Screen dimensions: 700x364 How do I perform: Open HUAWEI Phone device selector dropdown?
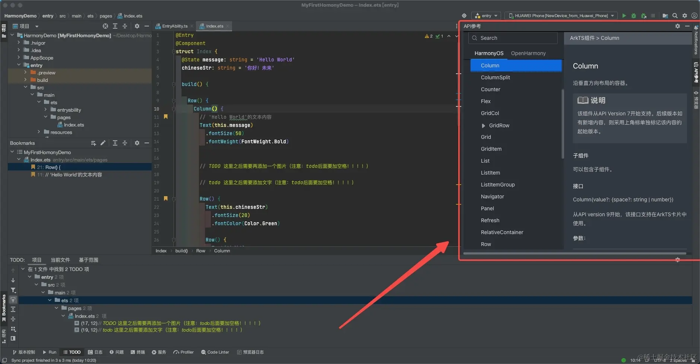click(x=561, y=16)
